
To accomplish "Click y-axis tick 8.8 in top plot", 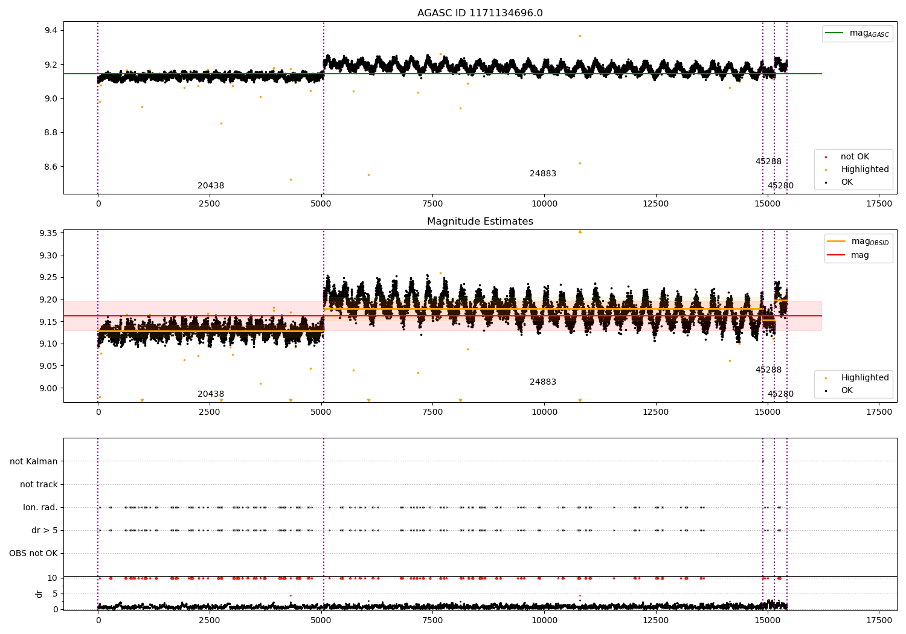I will click(50, 133).
